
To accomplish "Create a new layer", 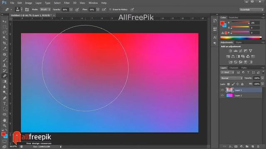I will [253, 147].
